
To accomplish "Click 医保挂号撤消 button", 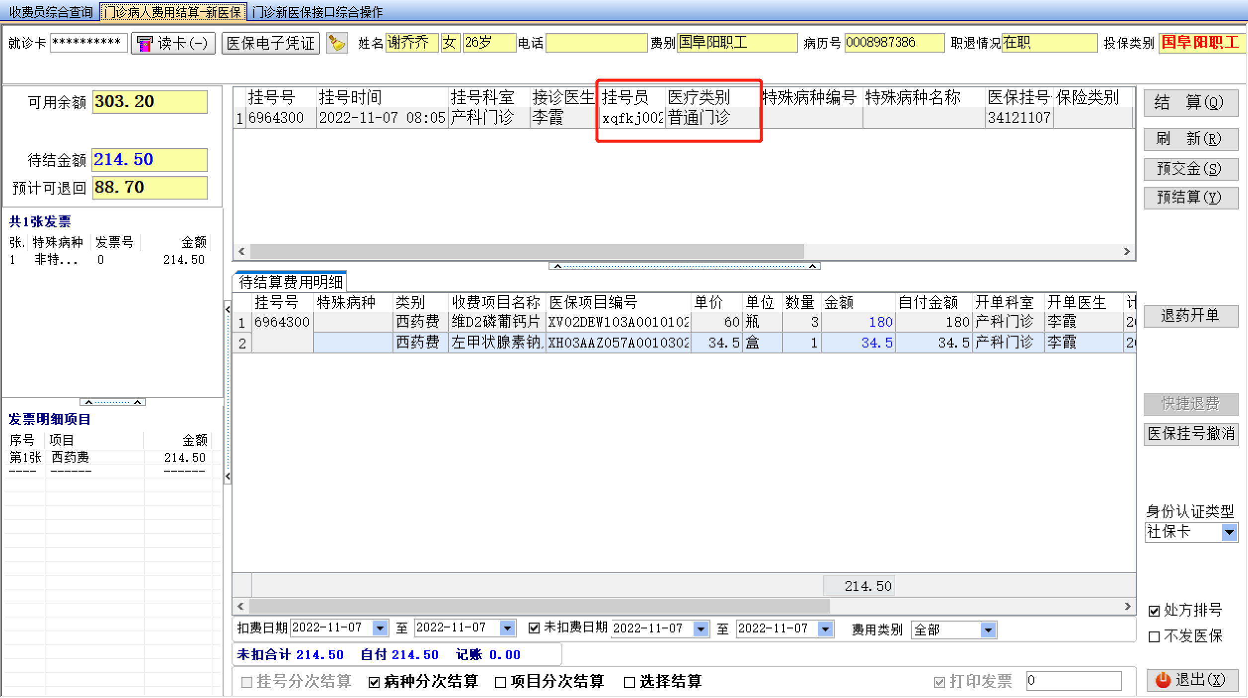I will point(1190,433).
